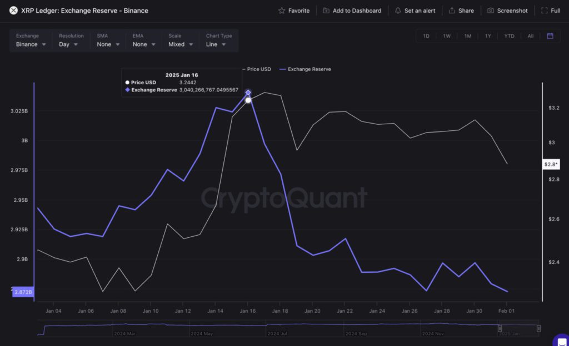Click the tooltip price value 3.2442
The image size is (569, 346).
point(188,83)
